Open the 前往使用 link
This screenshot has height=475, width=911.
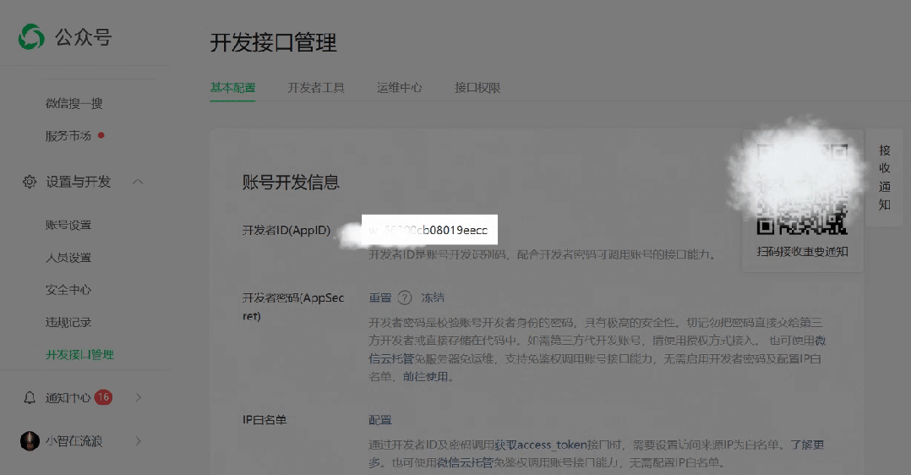click(x=425, y=377)
